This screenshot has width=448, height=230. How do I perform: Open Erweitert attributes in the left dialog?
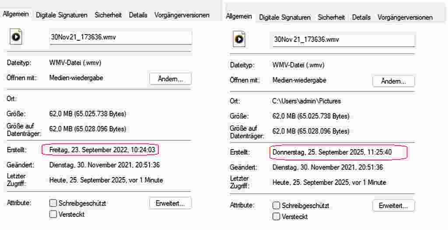170,203
